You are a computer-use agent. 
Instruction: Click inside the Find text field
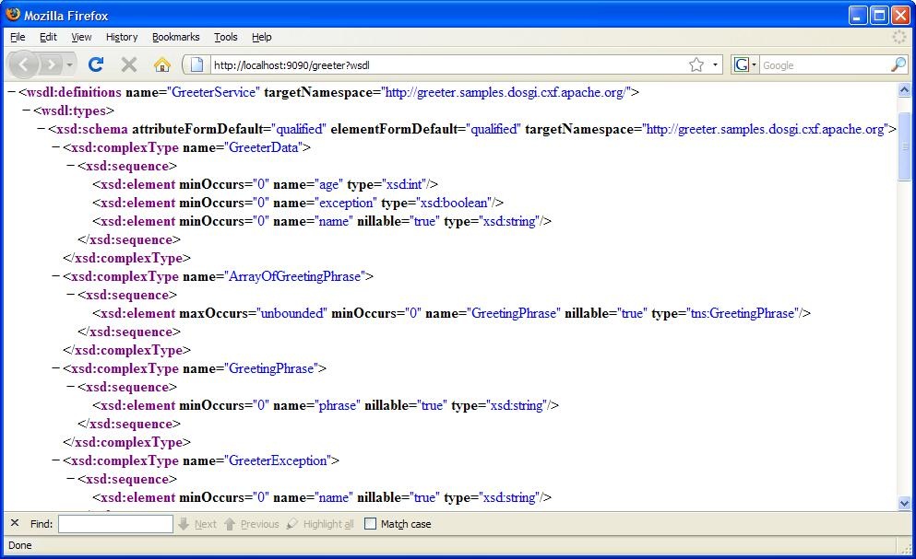pos(115,524)
